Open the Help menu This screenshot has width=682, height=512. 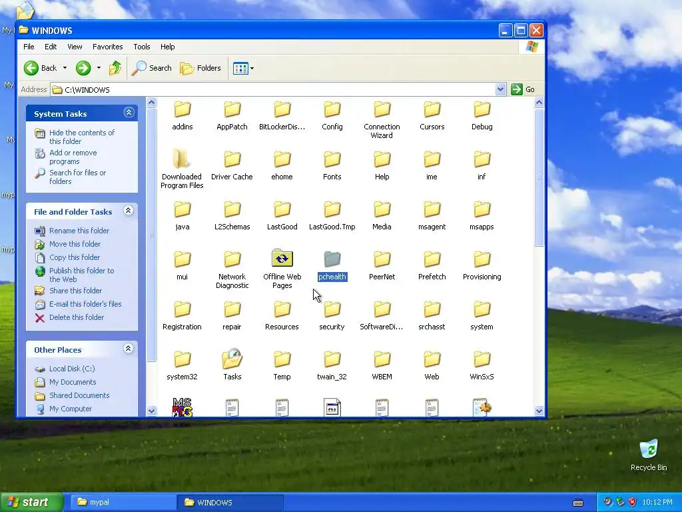click(x=167, y=47)
